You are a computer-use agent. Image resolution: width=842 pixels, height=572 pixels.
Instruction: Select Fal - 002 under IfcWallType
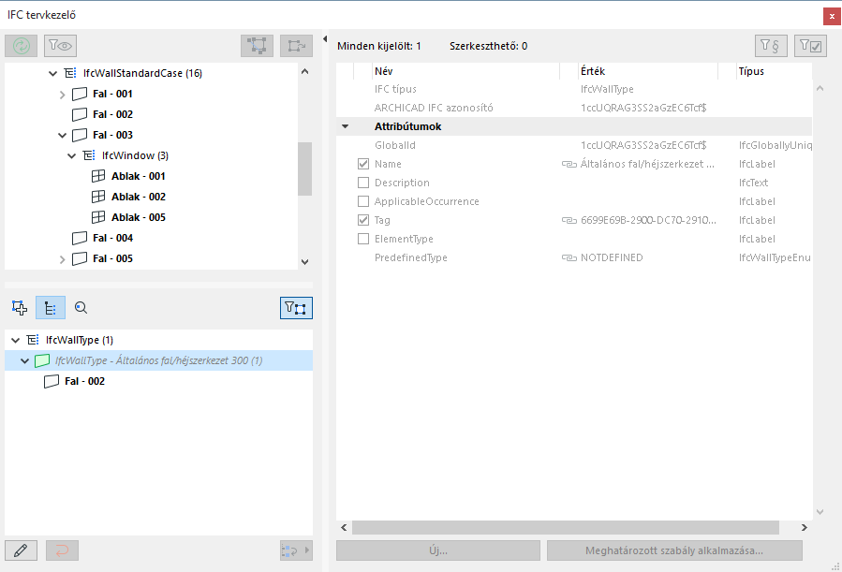(x=85, y=381)
